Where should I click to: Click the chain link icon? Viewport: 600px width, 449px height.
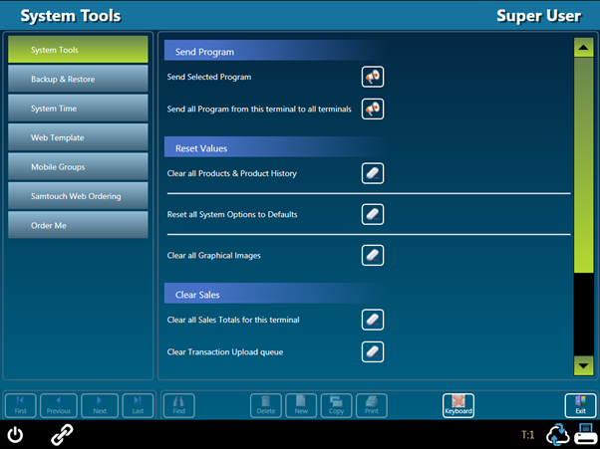click(x=62, y=434)
